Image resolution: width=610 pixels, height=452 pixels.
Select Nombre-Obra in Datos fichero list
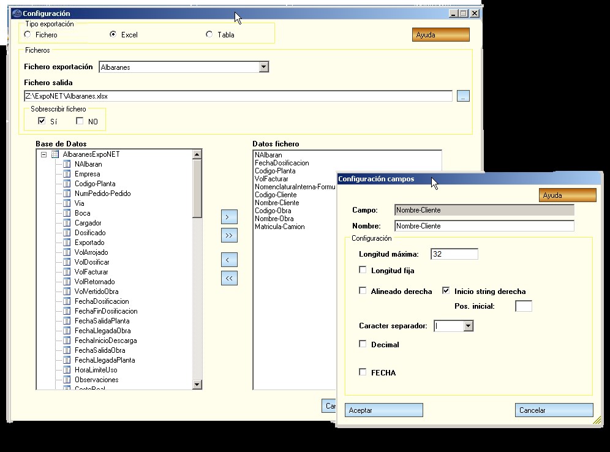click(274, 219)
